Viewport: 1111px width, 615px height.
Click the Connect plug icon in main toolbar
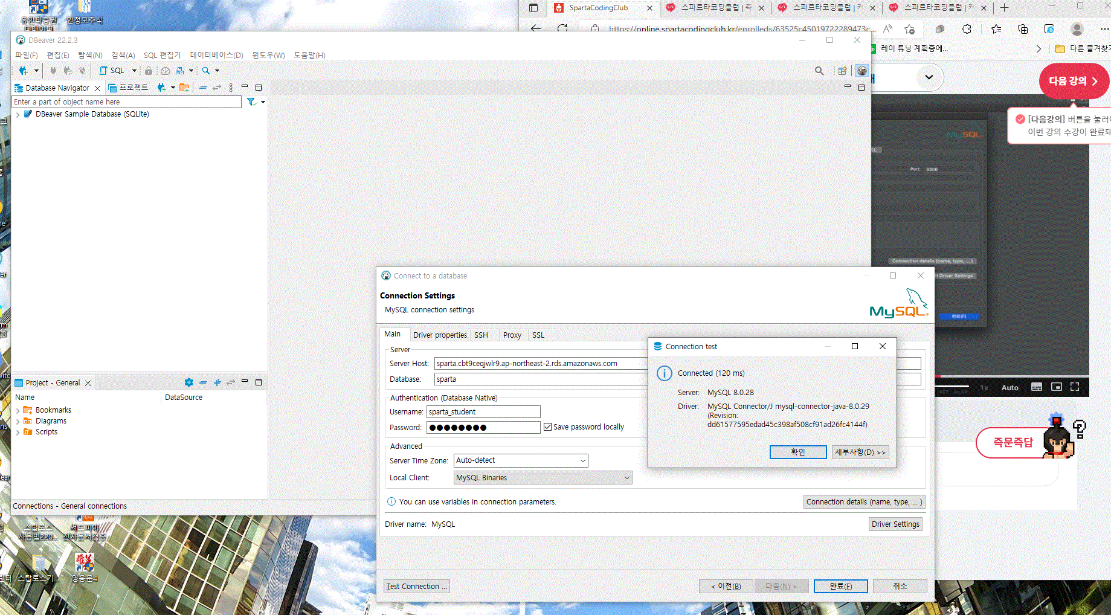(53, 71)
